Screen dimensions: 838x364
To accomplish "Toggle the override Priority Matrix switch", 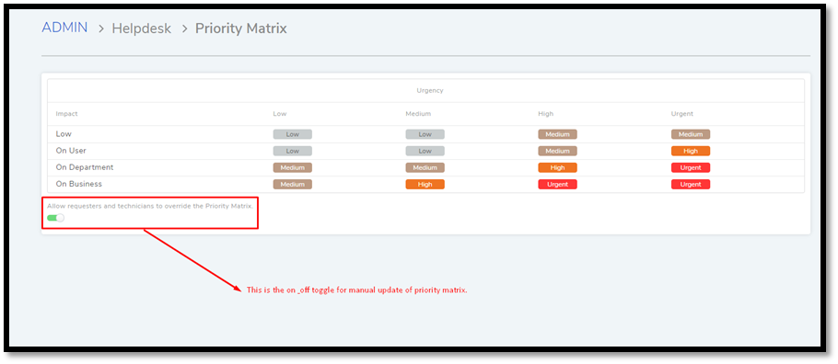I will pos(55,218).
